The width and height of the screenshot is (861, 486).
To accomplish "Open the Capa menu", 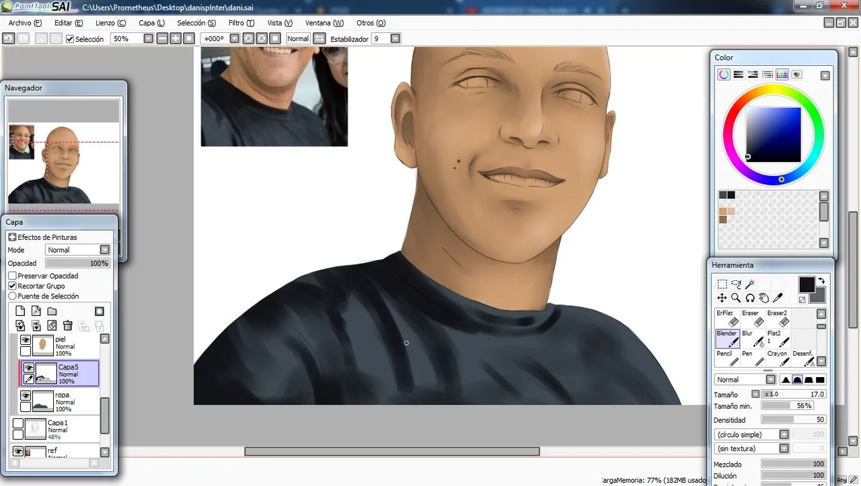I will 151,23.
